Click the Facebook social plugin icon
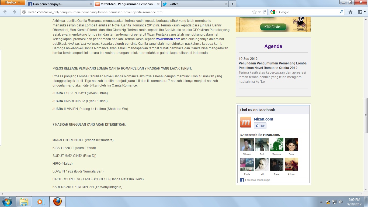368x207 pixels. (242, 180)
